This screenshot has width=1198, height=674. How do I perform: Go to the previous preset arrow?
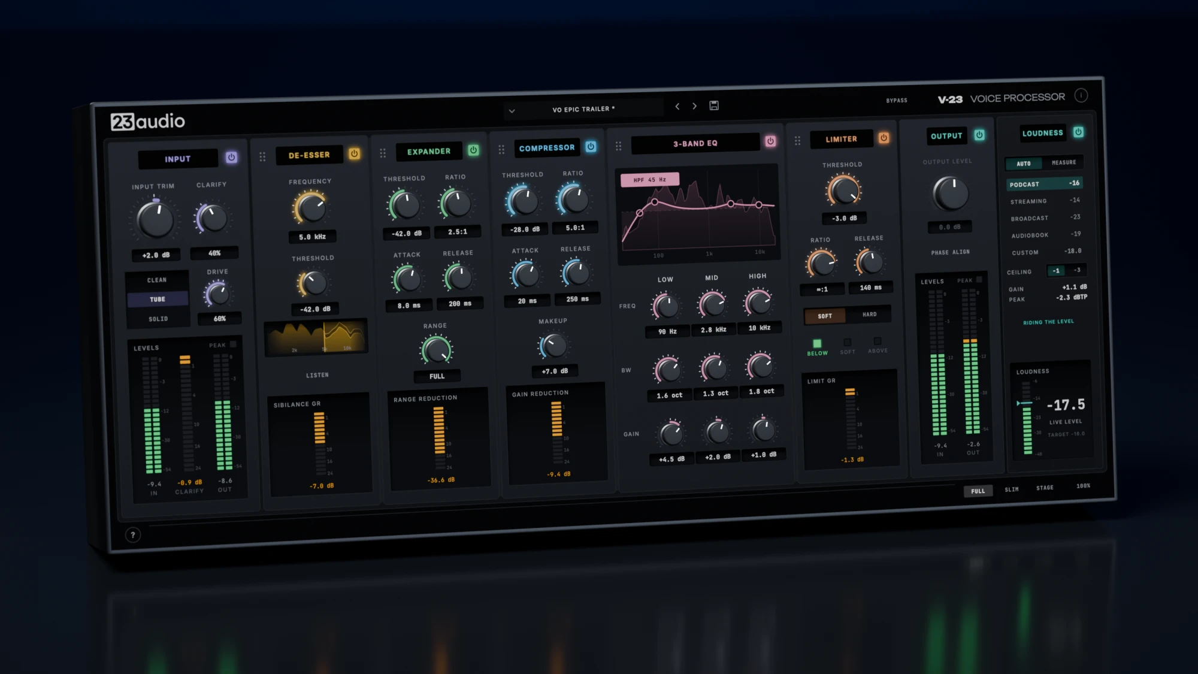click(x=677, y=106)
